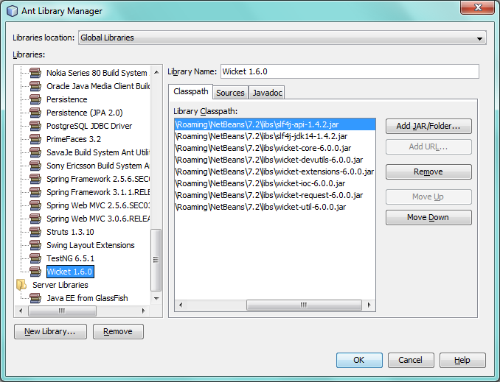
Task: Click the Ant Library Manager title bar icon
Action: pyautogui.click(x=13, y=11)
